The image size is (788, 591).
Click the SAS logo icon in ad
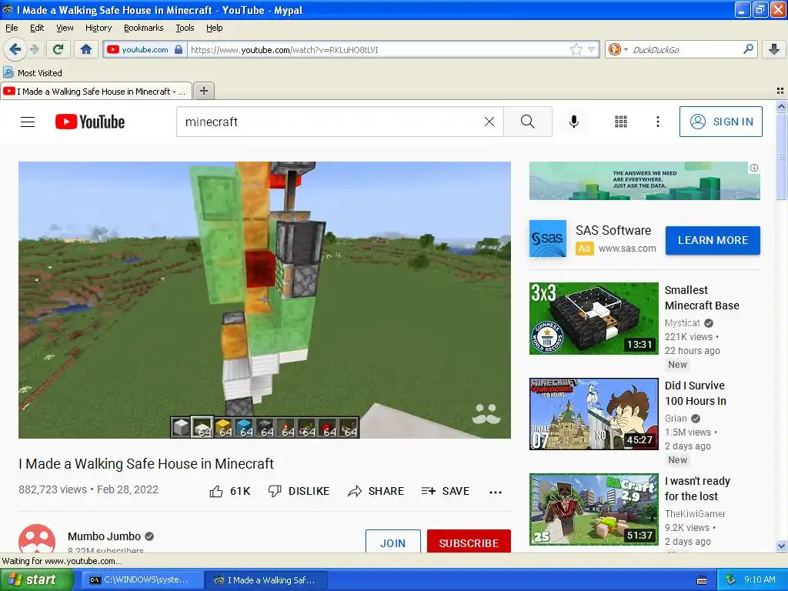(x=548, y=239)
